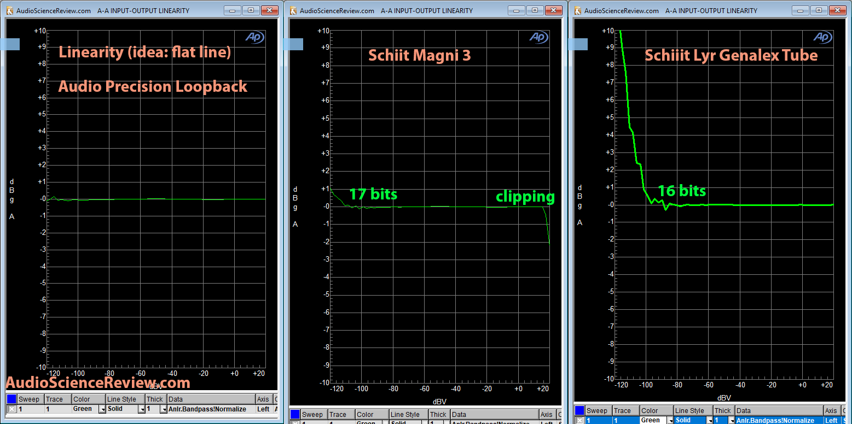Click the Color column header in Magni 3 legend
This screenshot has height=424, width=852.
(x=372, y=415)
